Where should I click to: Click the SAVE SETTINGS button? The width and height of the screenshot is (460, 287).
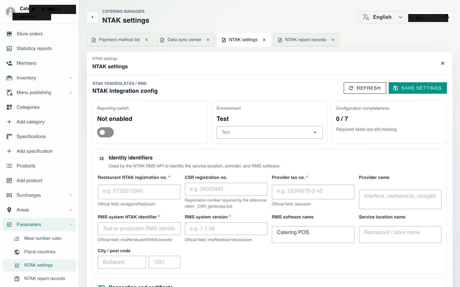point(418,88)
